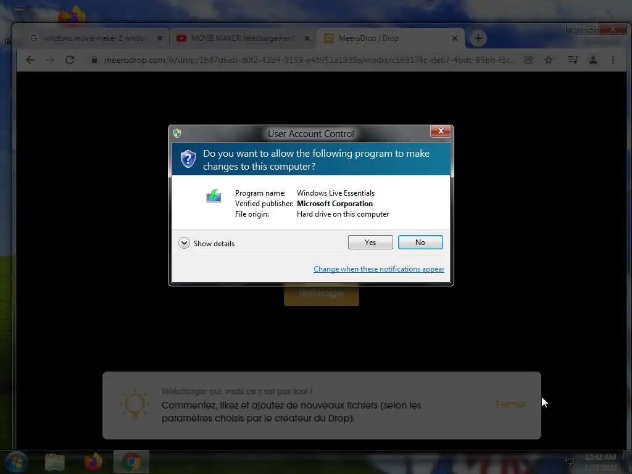
Task: Open the Chrome profile icon
Action: (593, 60)
